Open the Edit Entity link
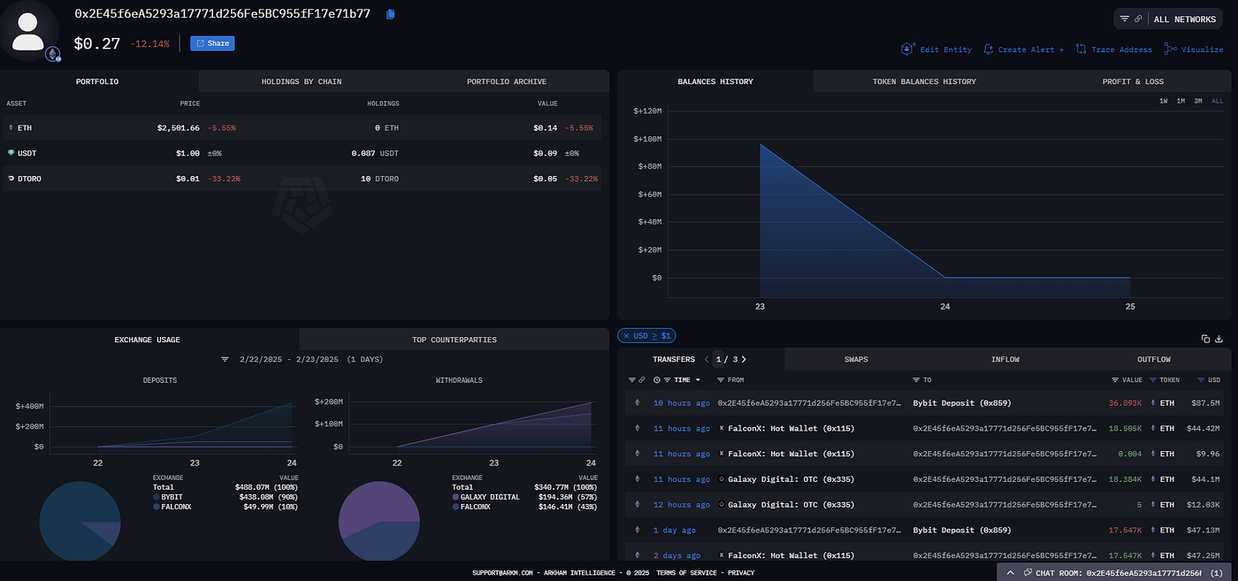 pos(945,50)
